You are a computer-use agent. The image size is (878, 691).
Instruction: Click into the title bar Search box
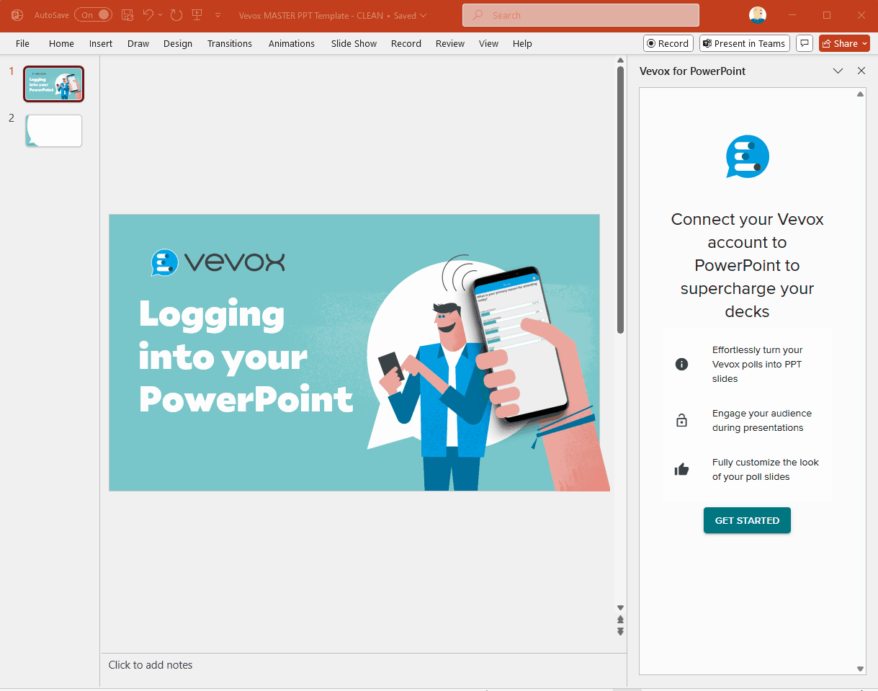[x=581, y=15]
